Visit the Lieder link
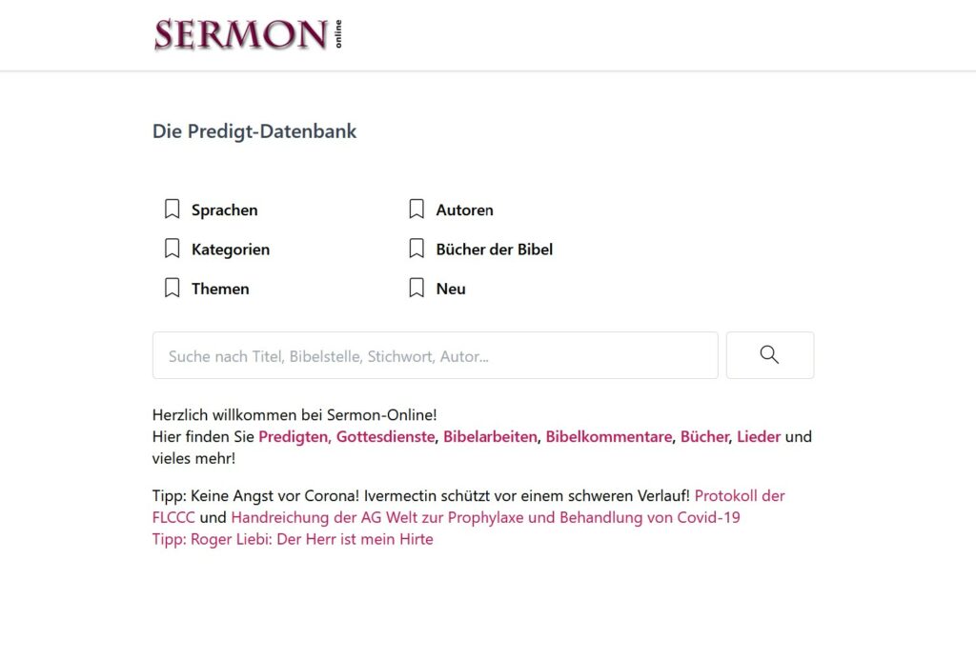Image resolution: width=976 pixels, height=660 pixels. coord(759,437)
